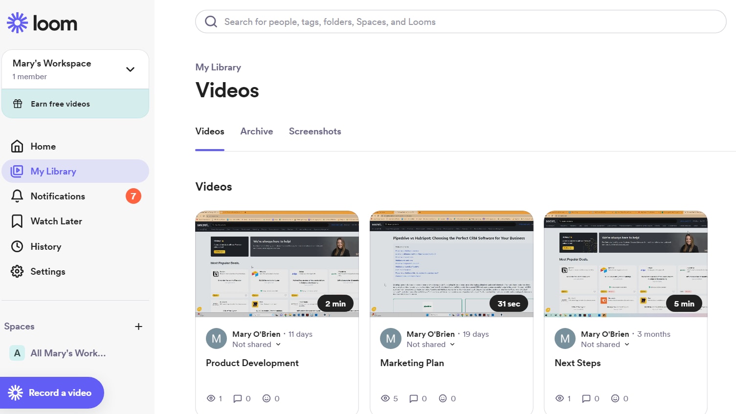
Task: Click views eye icon on Next Steps
Action: 560,398
